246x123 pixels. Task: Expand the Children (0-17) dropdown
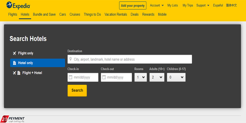pos(176,77)
